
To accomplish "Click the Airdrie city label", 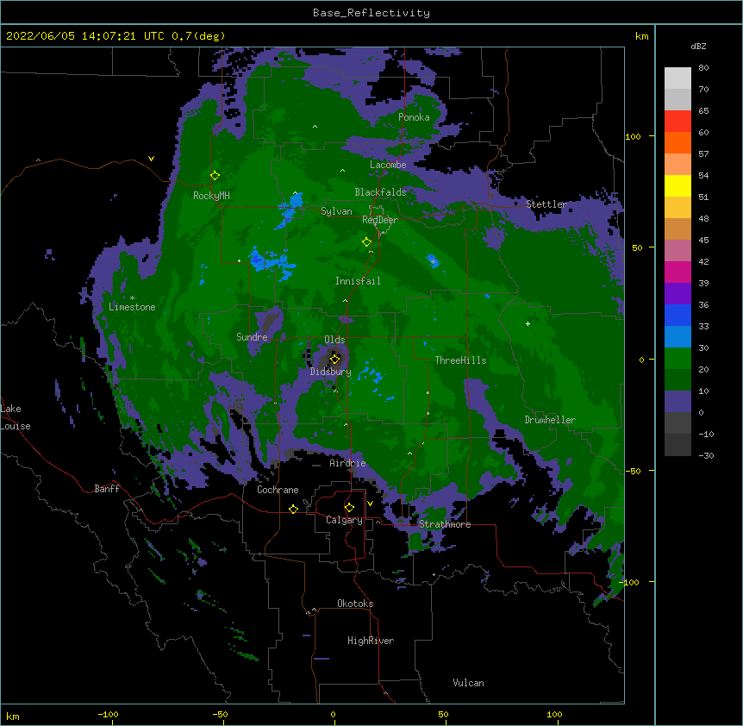I will point(347,463).
